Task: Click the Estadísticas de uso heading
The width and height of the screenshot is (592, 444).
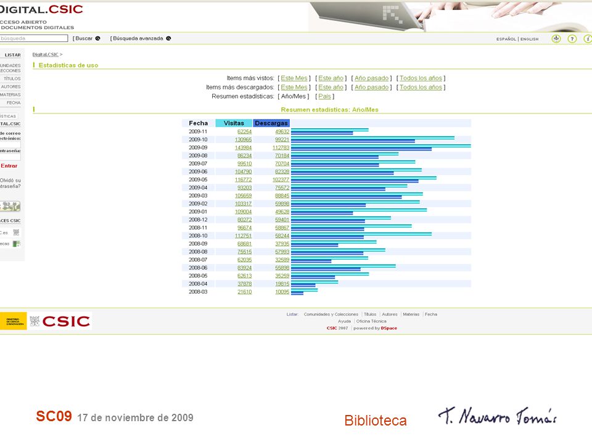Action: (68, 65)
